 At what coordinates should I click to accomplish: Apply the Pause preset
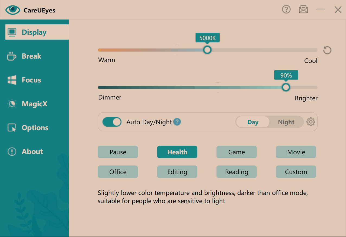[118, 152]
